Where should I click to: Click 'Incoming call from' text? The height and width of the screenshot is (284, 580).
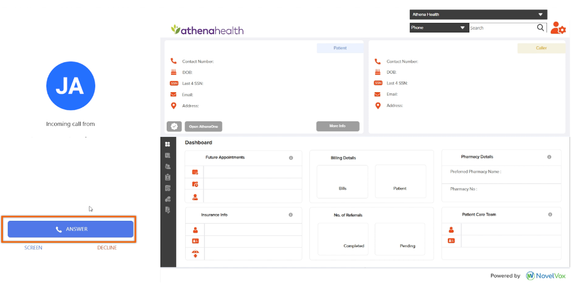pyautogui.click(x=70, y=124)
